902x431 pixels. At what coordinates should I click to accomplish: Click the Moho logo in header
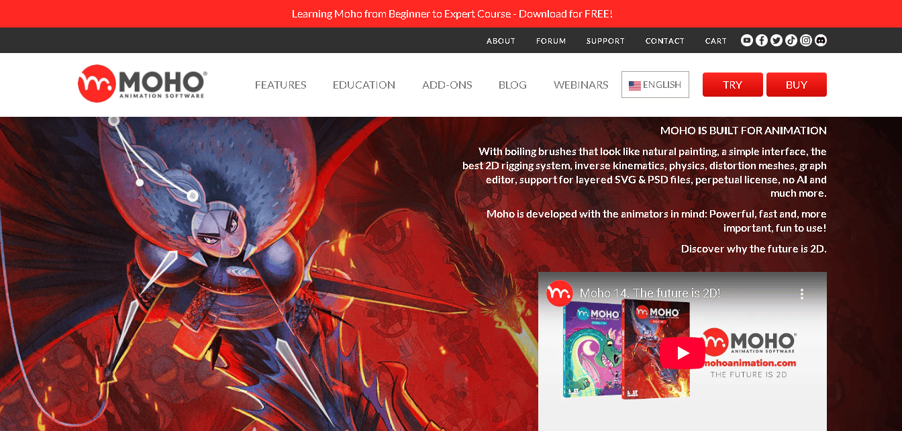pos(142,84)
